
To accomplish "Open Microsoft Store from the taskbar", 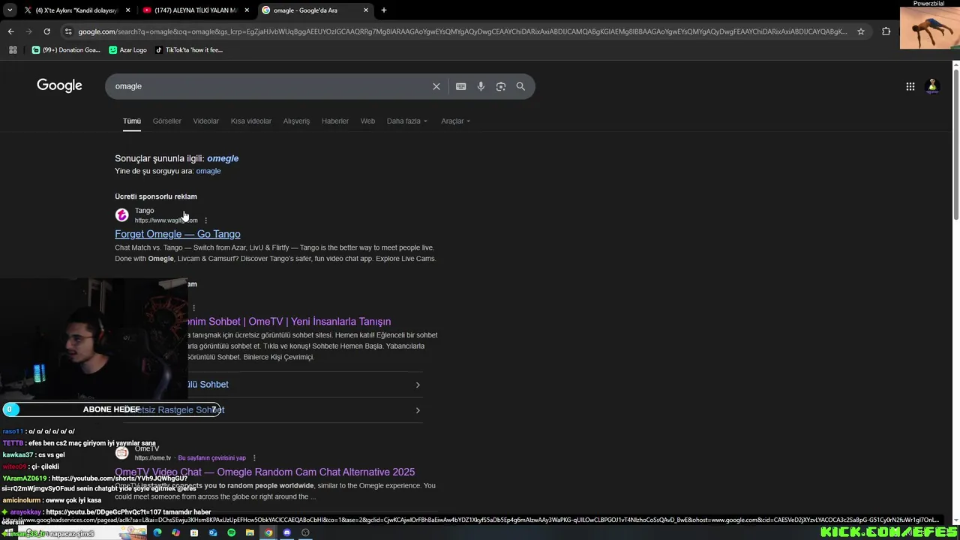I will coord(194,532).
